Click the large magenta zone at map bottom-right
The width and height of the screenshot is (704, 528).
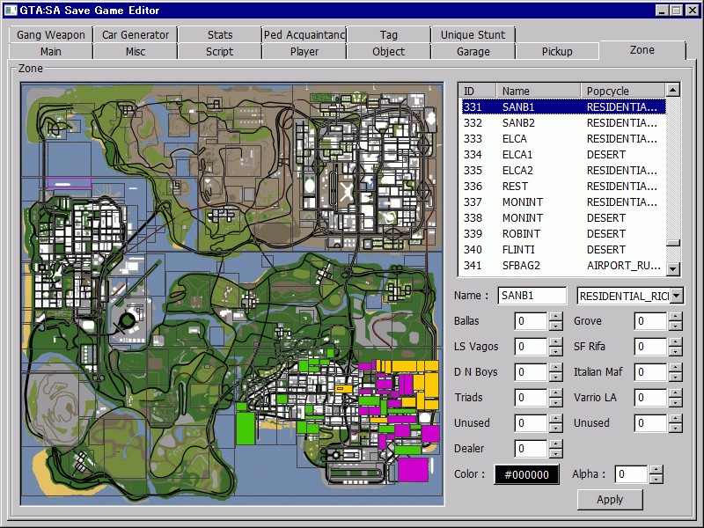point(413,469)
